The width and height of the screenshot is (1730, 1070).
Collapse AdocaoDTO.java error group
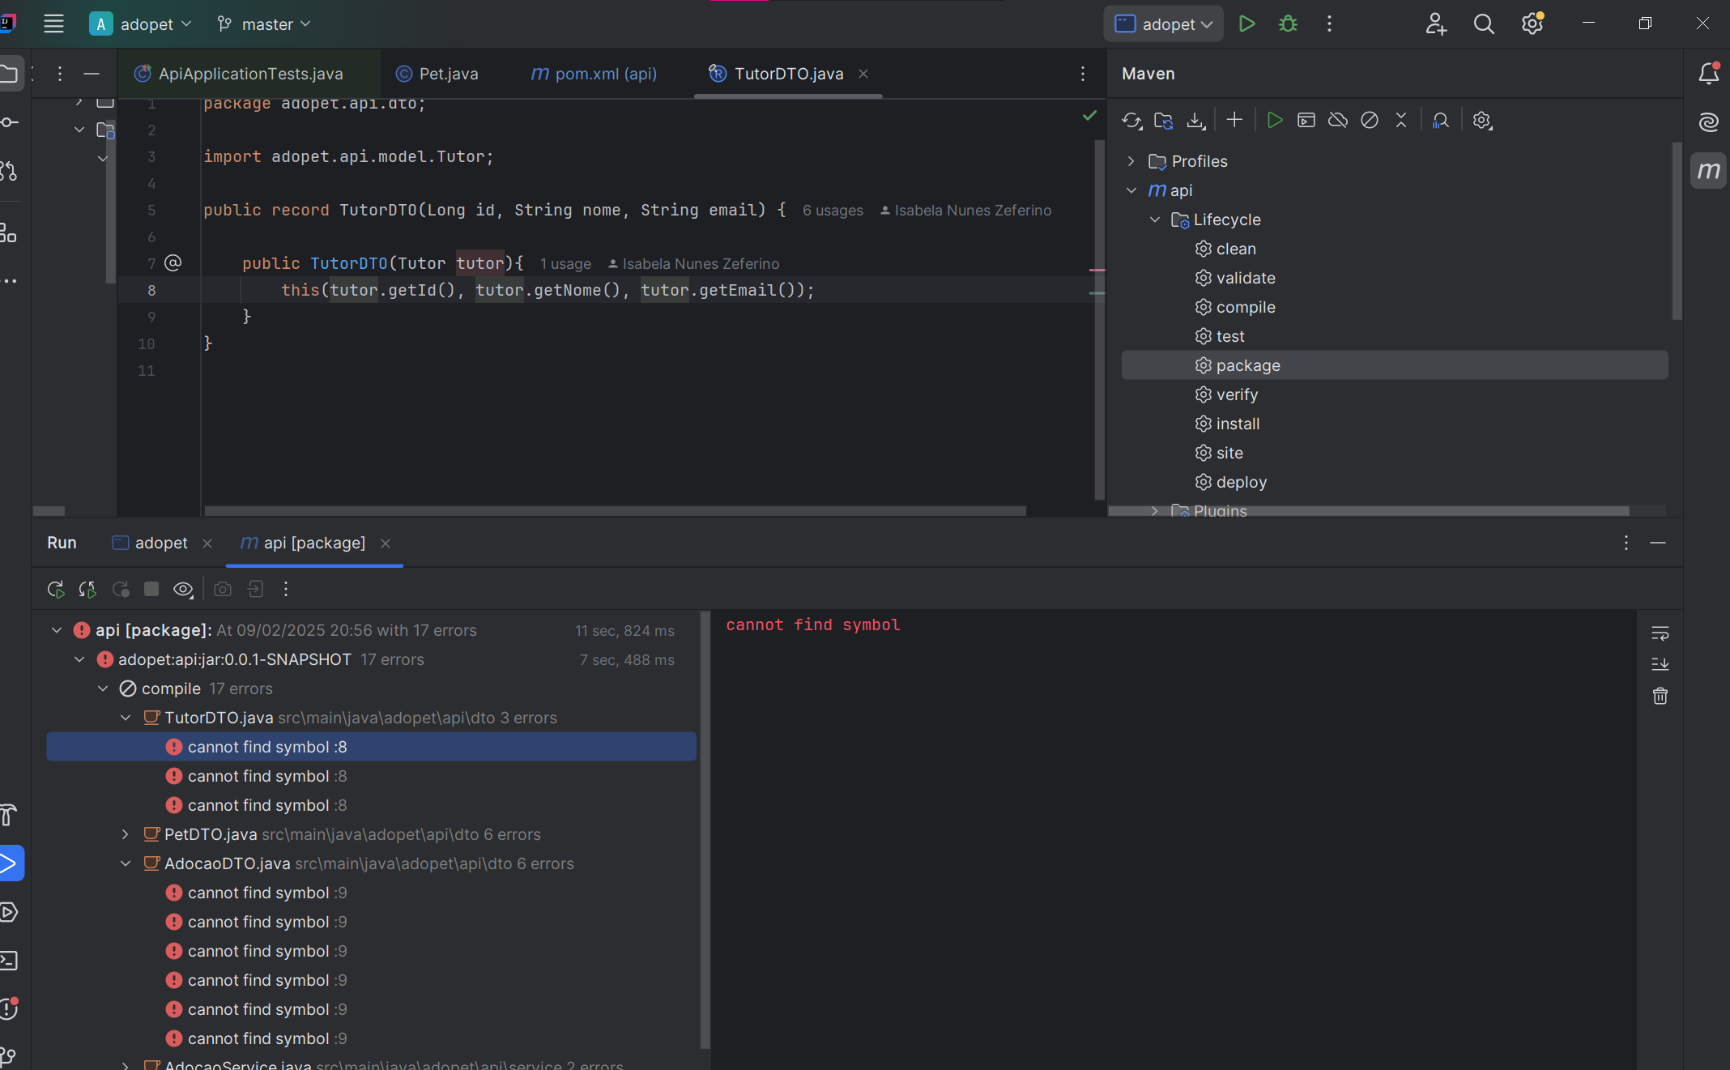coord(126,863)
